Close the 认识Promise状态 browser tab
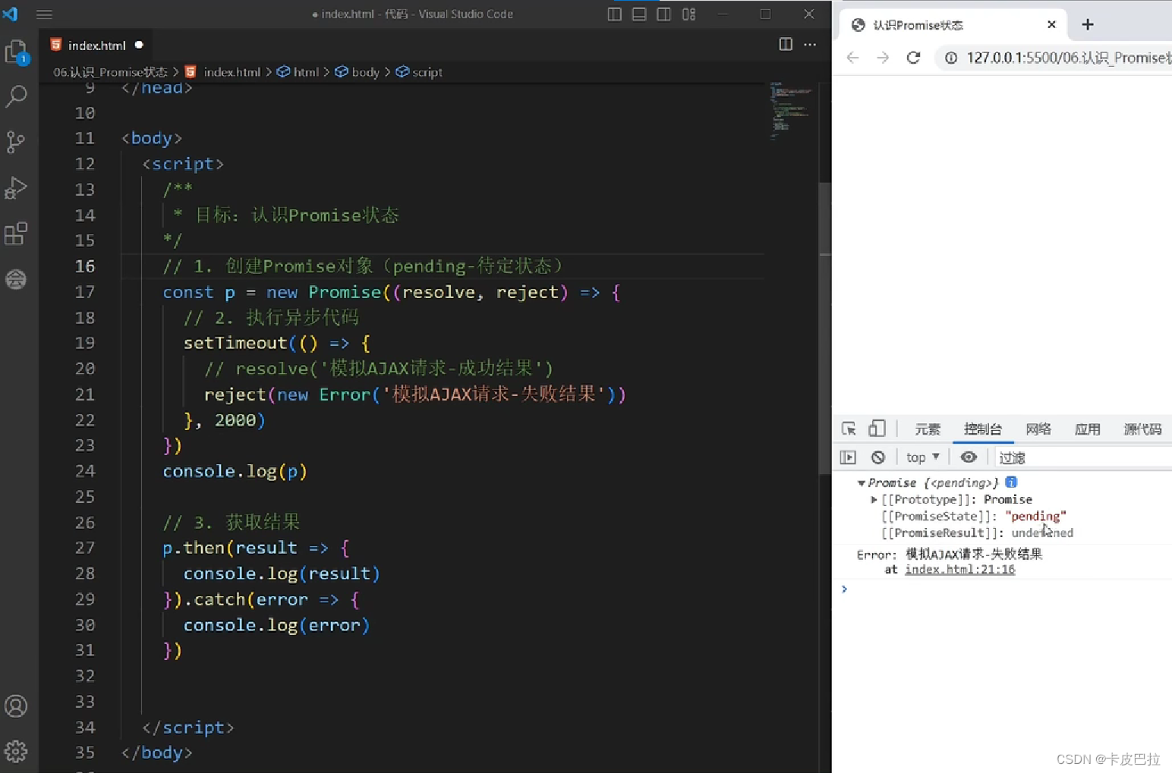The image size is (1172, 773). 1051,24
